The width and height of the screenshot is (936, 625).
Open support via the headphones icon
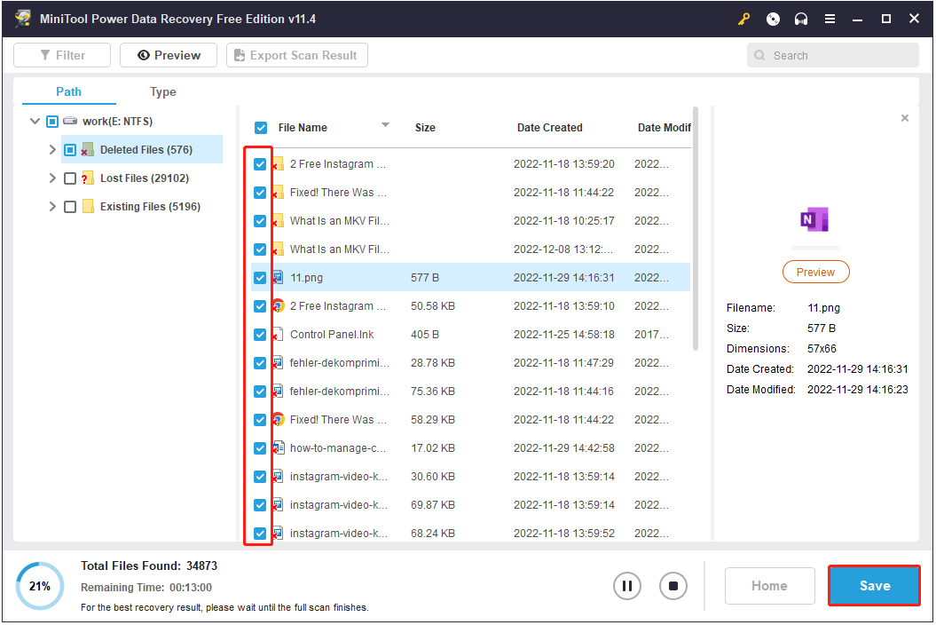click(x=801, y=19)
